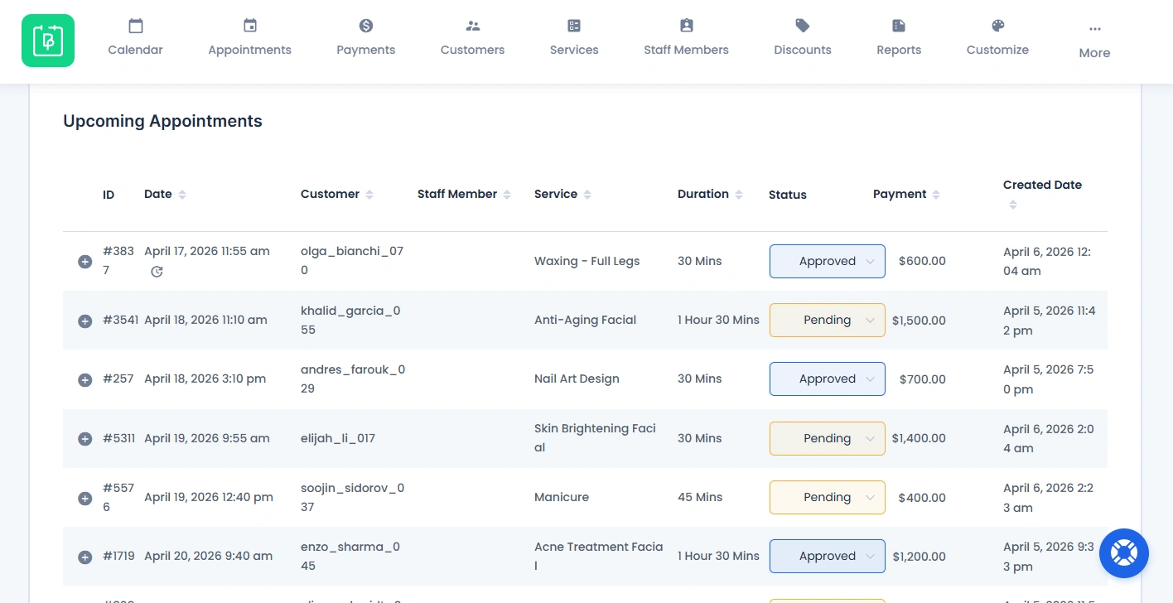Click the Upcoming Appointments heading
Screen dimensions: 1173x603
point(163,121)
